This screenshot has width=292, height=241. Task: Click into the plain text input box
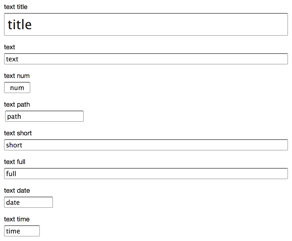pos(146,59)
